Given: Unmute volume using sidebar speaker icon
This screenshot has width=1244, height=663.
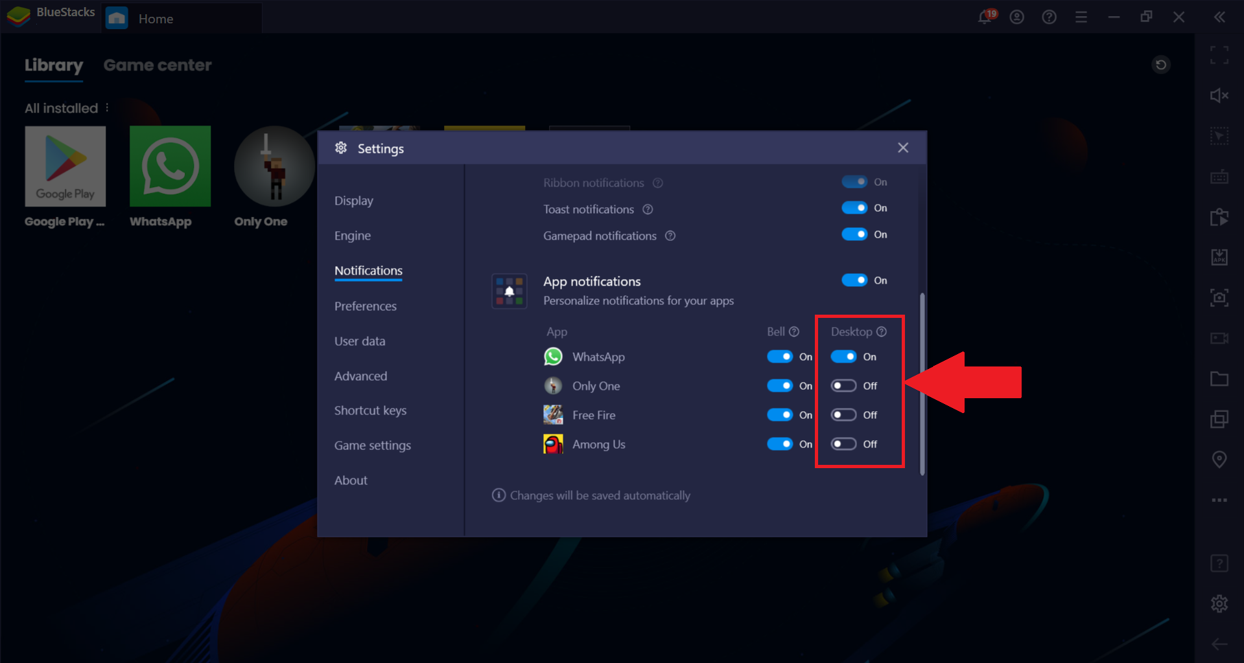Looking at the screenshot, I should click(x=1219, y=96).
